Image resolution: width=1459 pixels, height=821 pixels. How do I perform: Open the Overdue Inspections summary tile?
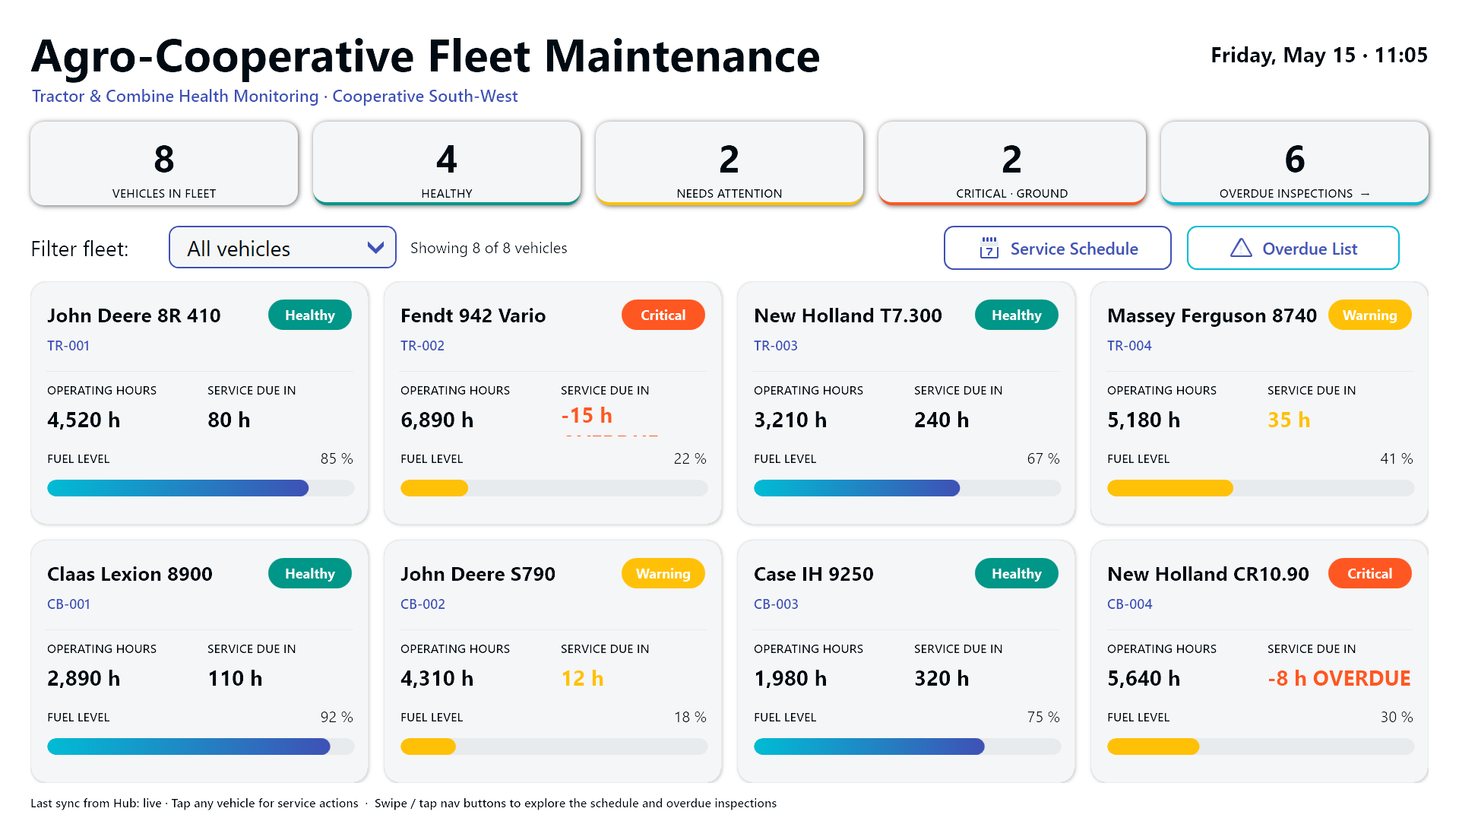(x=1295, y=163)
